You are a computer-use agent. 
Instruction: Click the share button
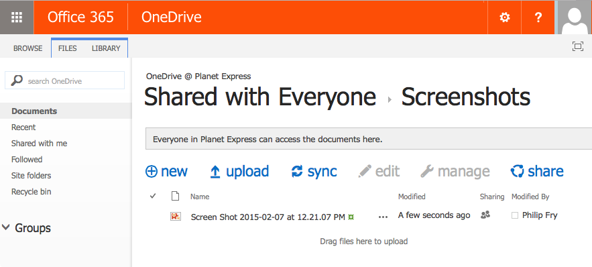[536, 172]
